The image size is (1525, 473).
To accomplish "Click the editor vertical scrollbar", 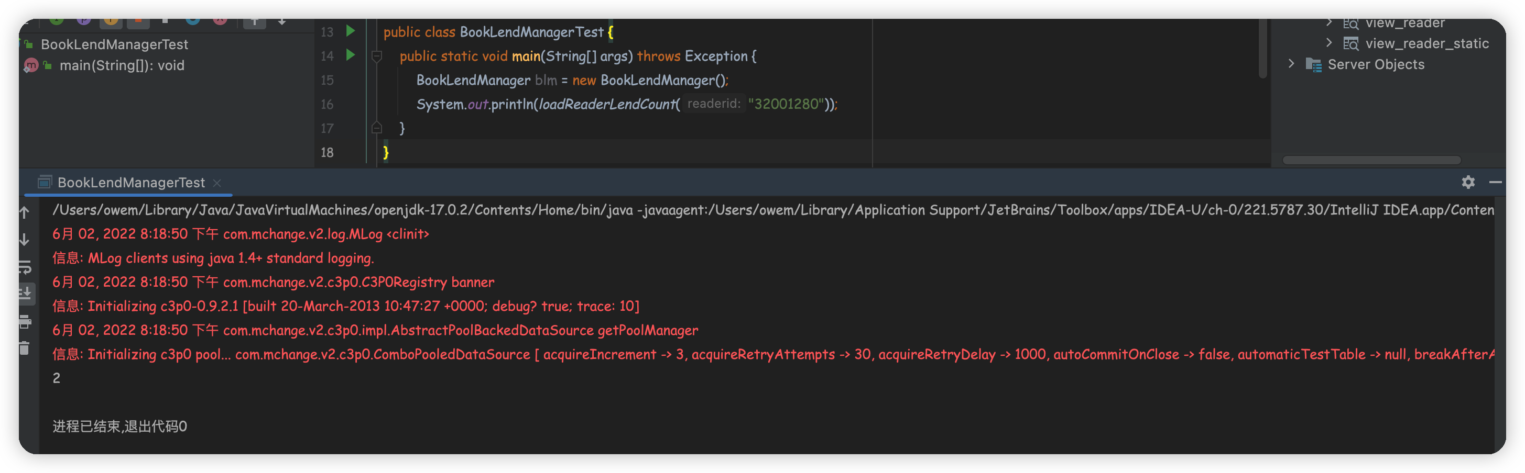I will [1262, 49].
